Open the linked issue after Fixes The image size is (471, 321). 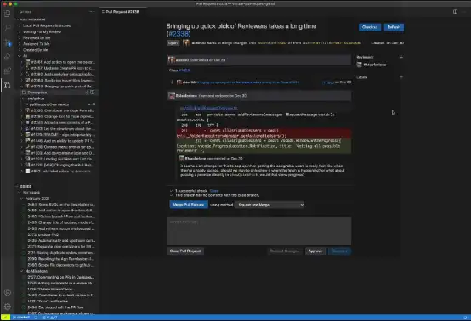coord(184,70)
